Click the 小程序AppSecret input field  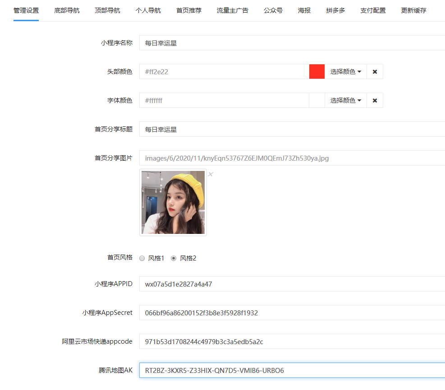tap(292, 313)
